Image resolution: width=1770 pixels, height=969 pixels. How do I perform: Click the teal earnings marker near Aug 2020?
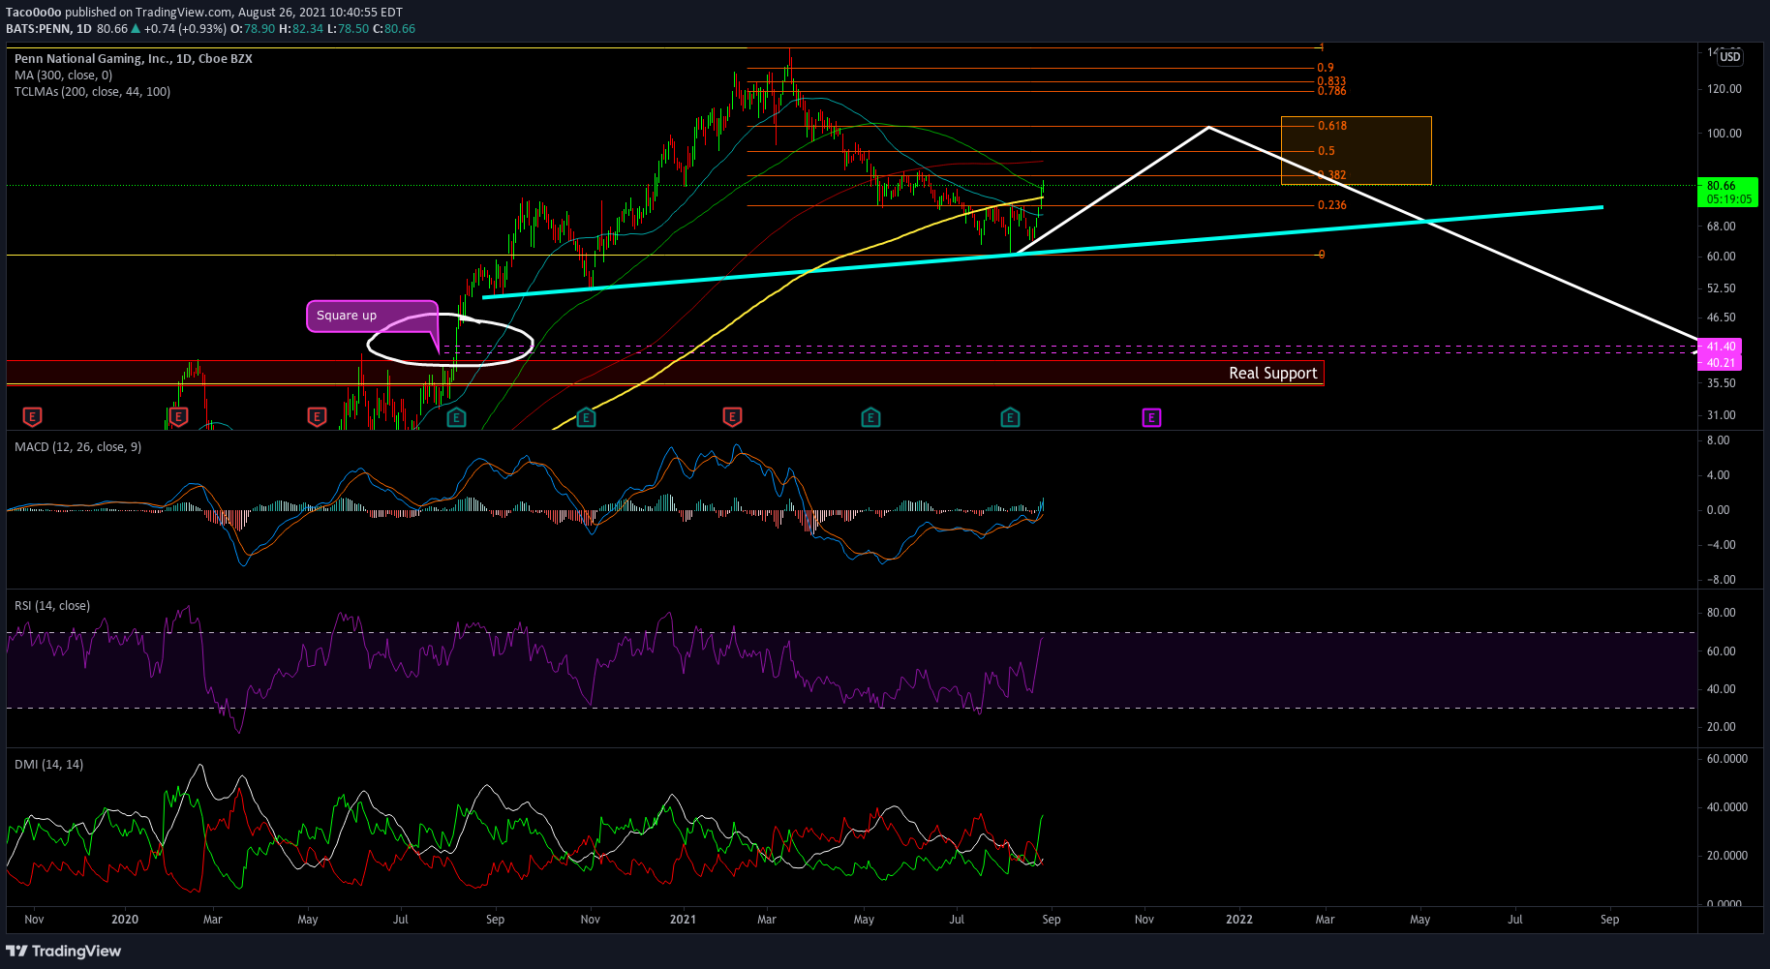click(x=456, y=418)
